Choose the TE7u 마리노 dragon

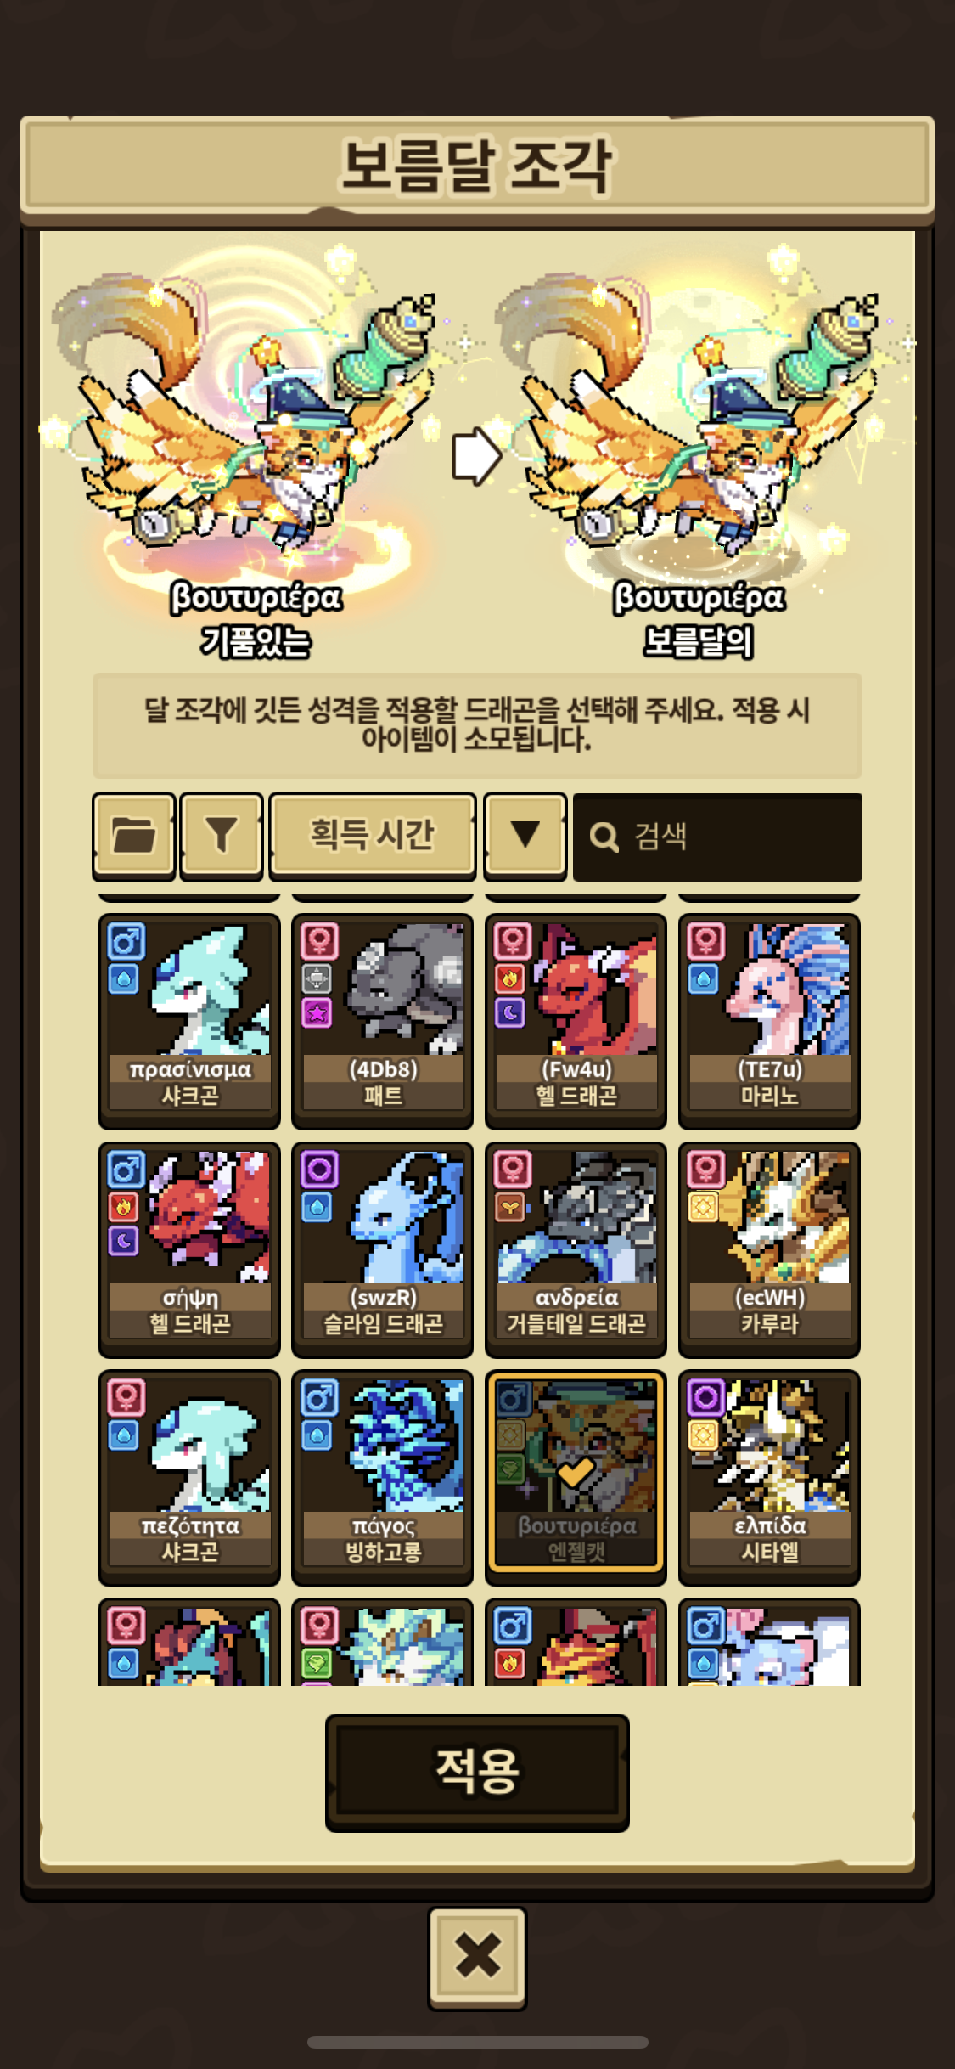point(769,1021)
